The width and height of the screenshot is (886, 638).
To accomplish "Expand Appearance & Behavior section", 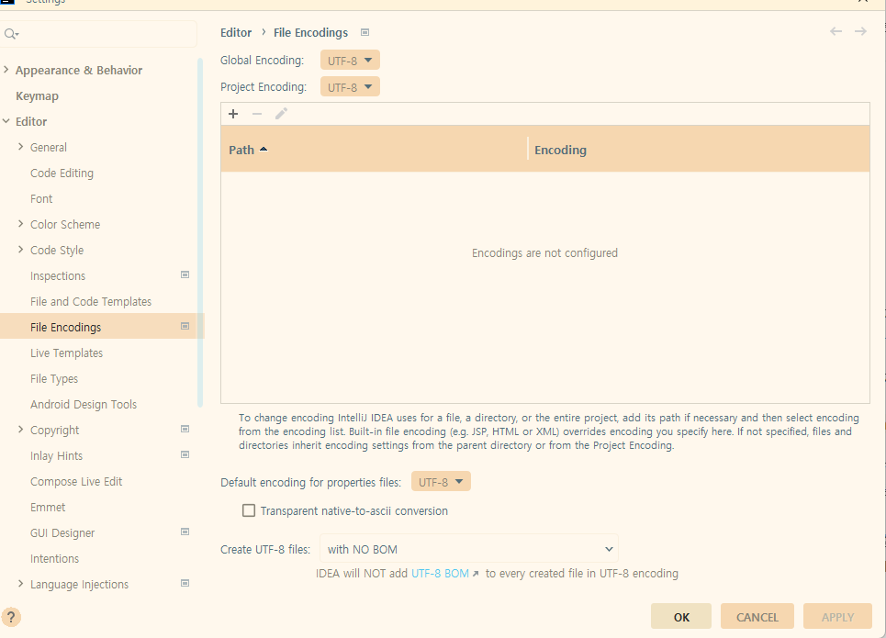I will click(6, 70).
